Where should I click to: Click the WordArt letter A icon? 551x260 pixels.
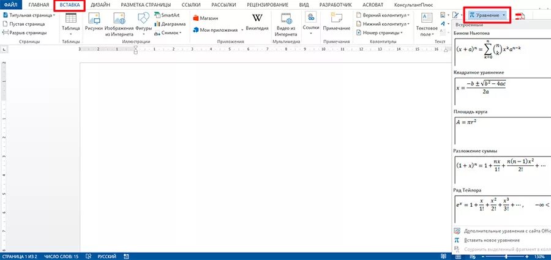click(443, 24)
